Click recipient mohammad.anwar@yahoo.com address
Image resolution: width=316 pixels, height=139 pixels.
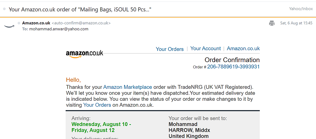point(59,29)
